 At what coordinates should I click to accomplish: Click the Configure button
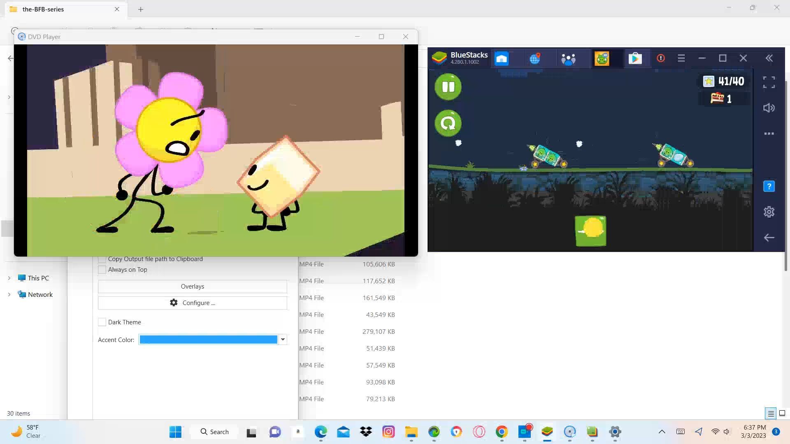coord(192,303)
